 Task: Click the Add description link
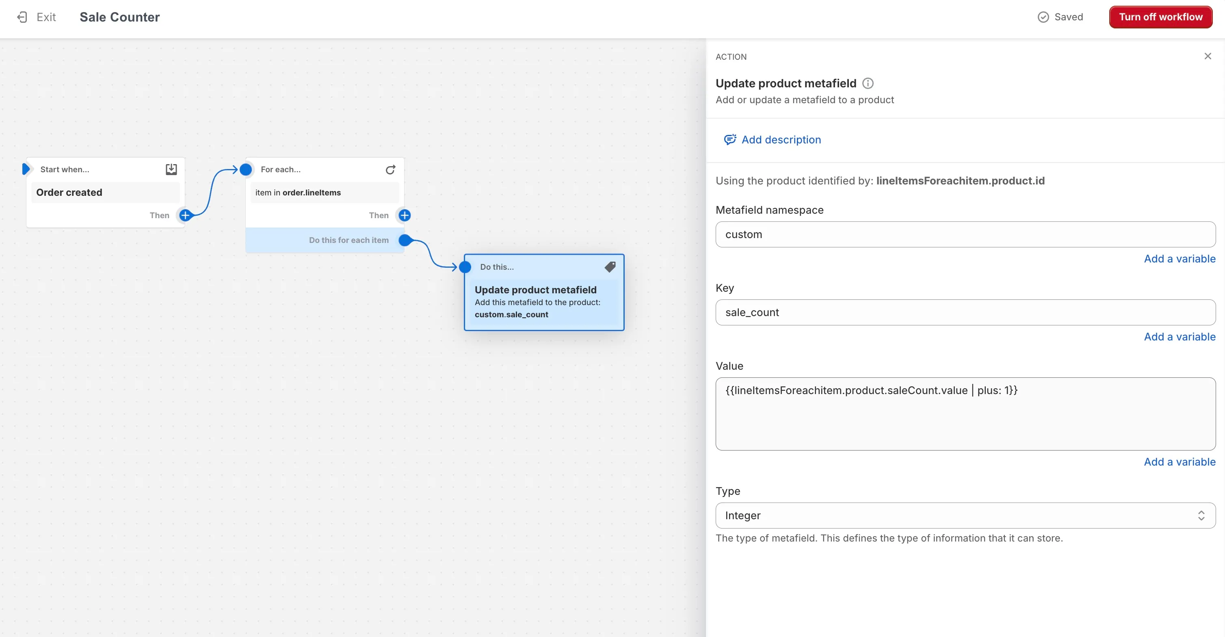[x=781, y=140]
